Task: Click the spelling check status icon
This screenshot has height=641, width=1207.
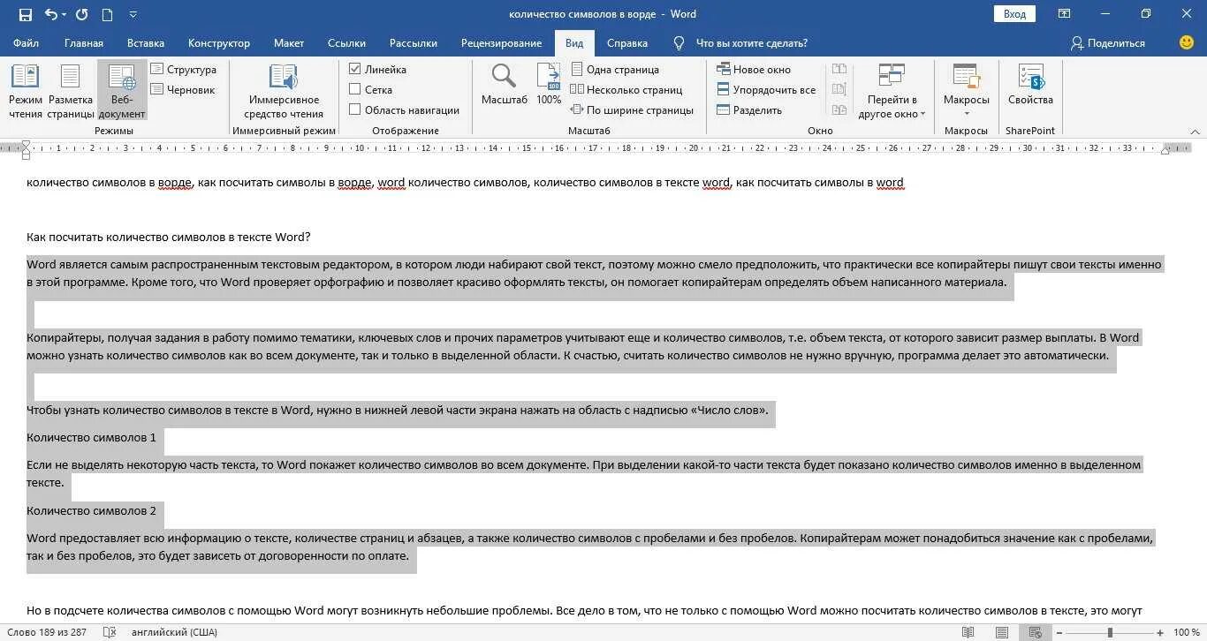Action: (x=110, y=632)
